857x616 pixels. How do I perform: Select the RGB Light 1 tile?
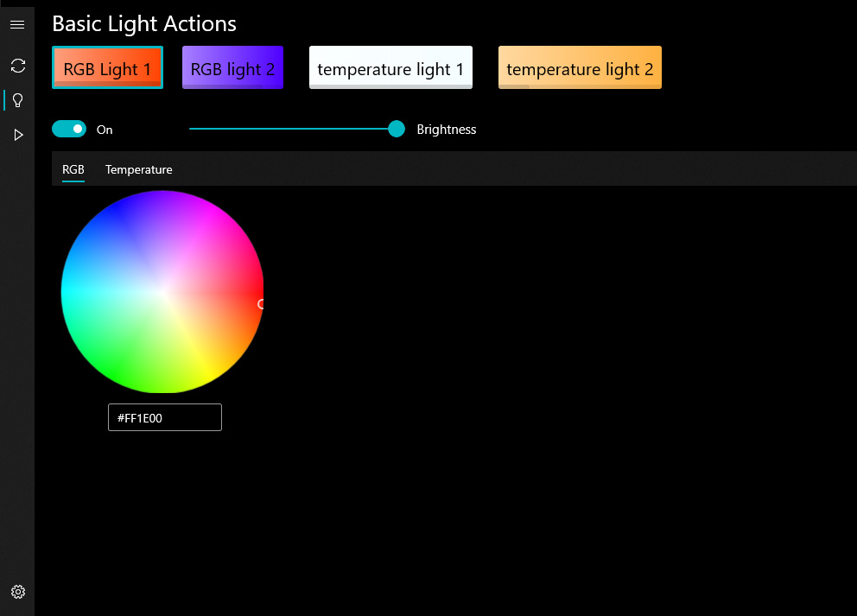(x=107, y=68)
